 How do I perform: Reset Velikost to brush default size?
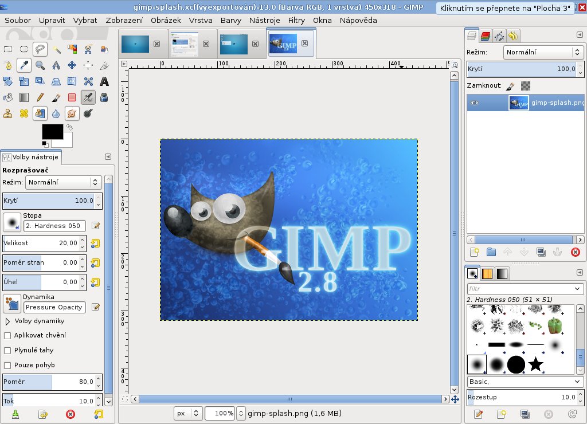(96, 244)
